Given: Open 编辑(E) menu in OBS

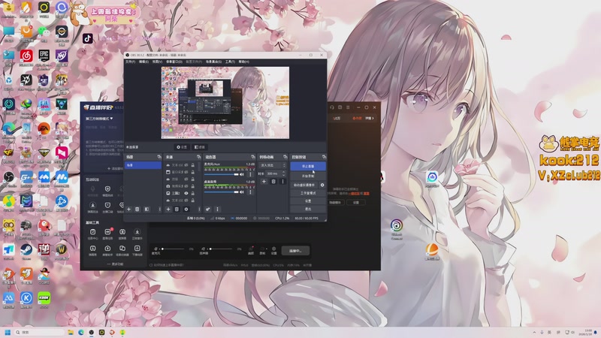Looking at the screenshot, I should pos(143,62).
